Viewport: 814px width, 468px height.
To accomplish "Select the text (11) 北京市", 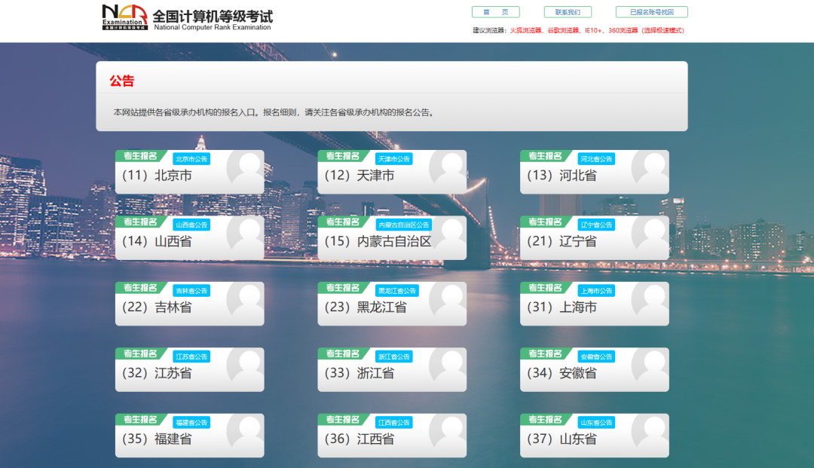I will tap(157, 176).
